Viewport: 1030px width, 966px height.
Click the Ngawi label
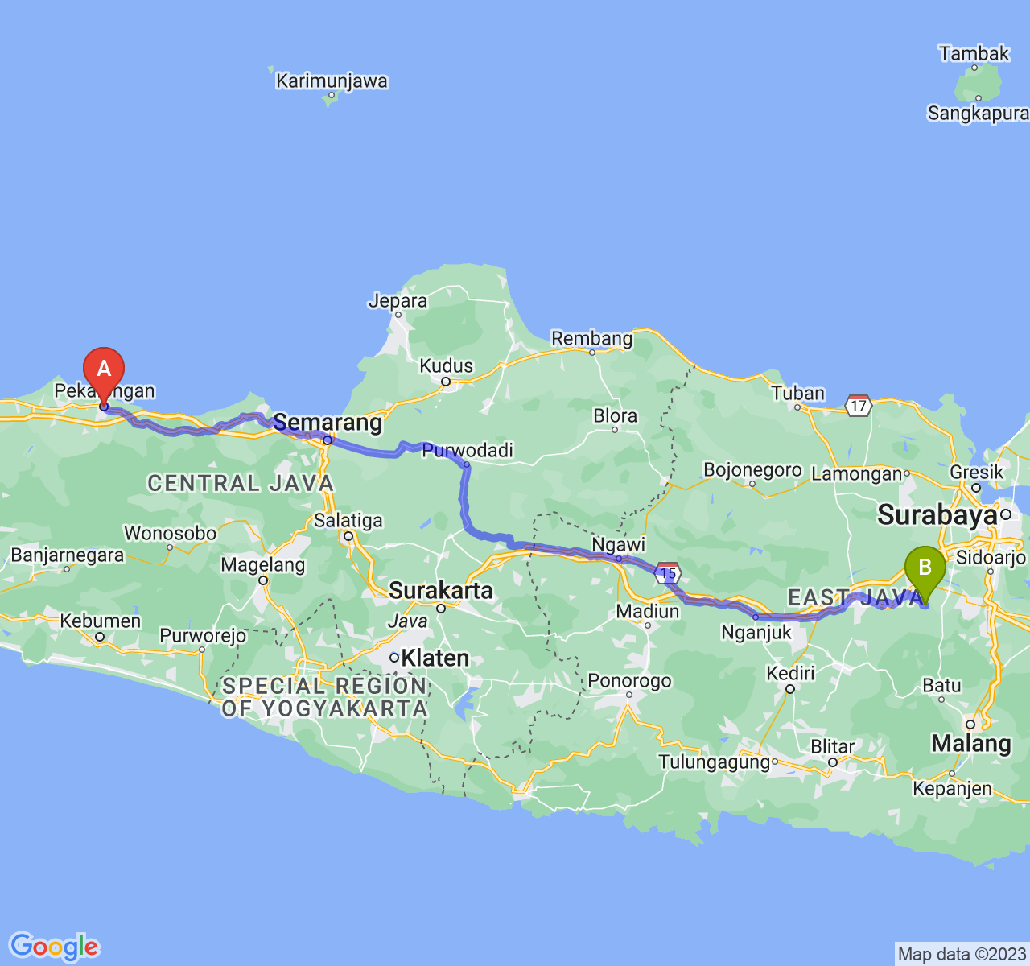point(618,545)
